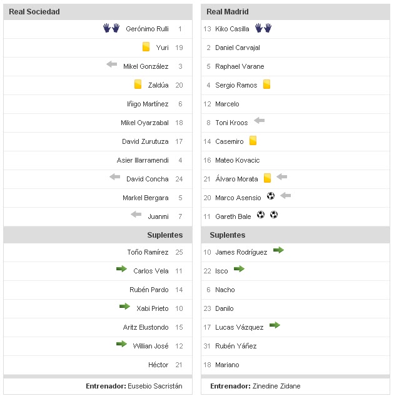
Task: Click the green arrow next to James Rodríguez
Action: pyautogui.click(x=278, y=250)
